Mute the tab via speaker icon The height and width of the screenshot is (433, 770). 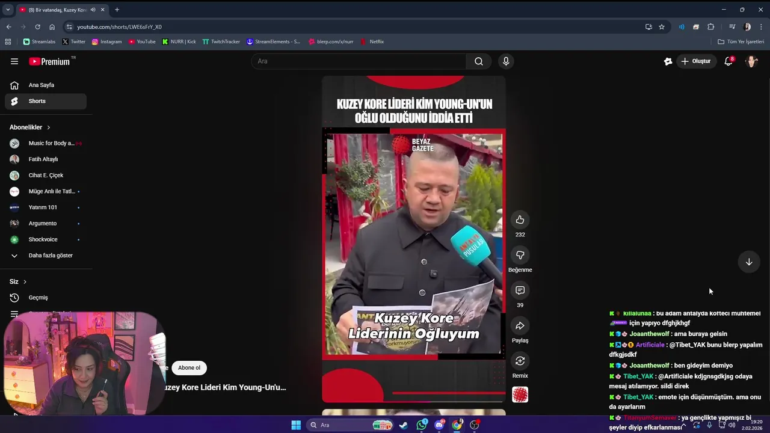(93, 10)
